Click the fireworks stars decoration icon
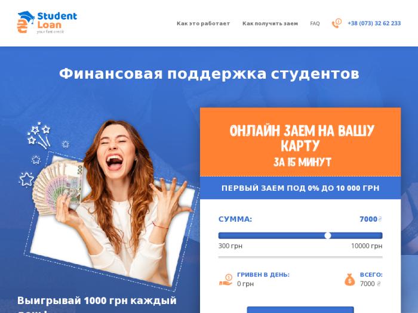This screenshot has width=418, height=313. pyautogui.click(x=39, y=135)
